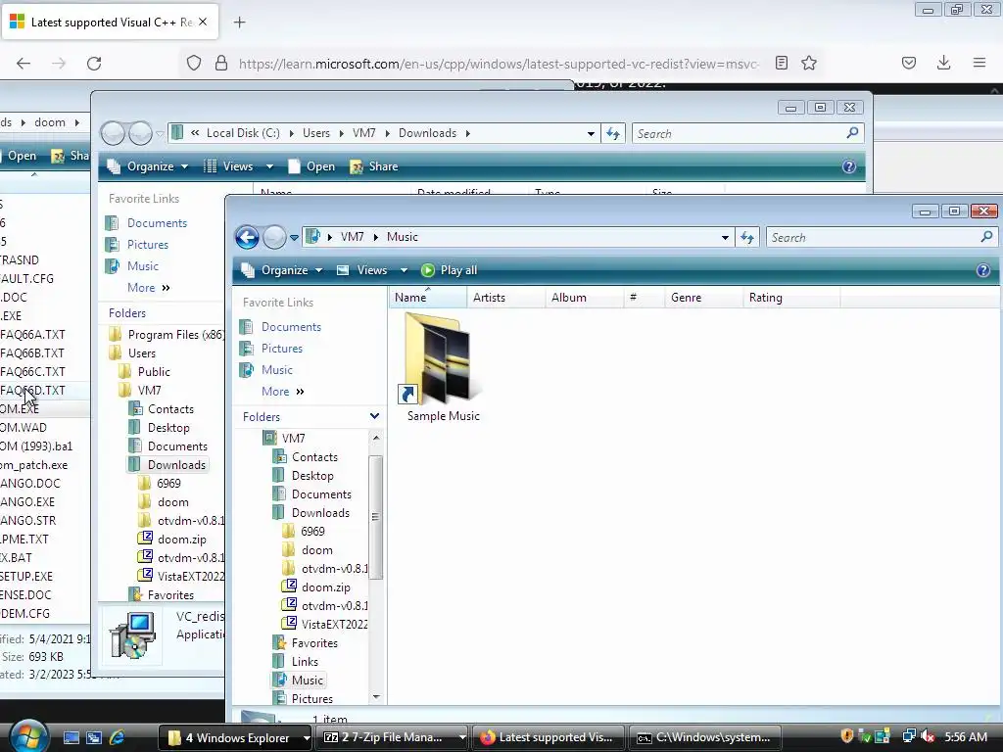Select Public folder in Downloads window tree

click(154, 372)
